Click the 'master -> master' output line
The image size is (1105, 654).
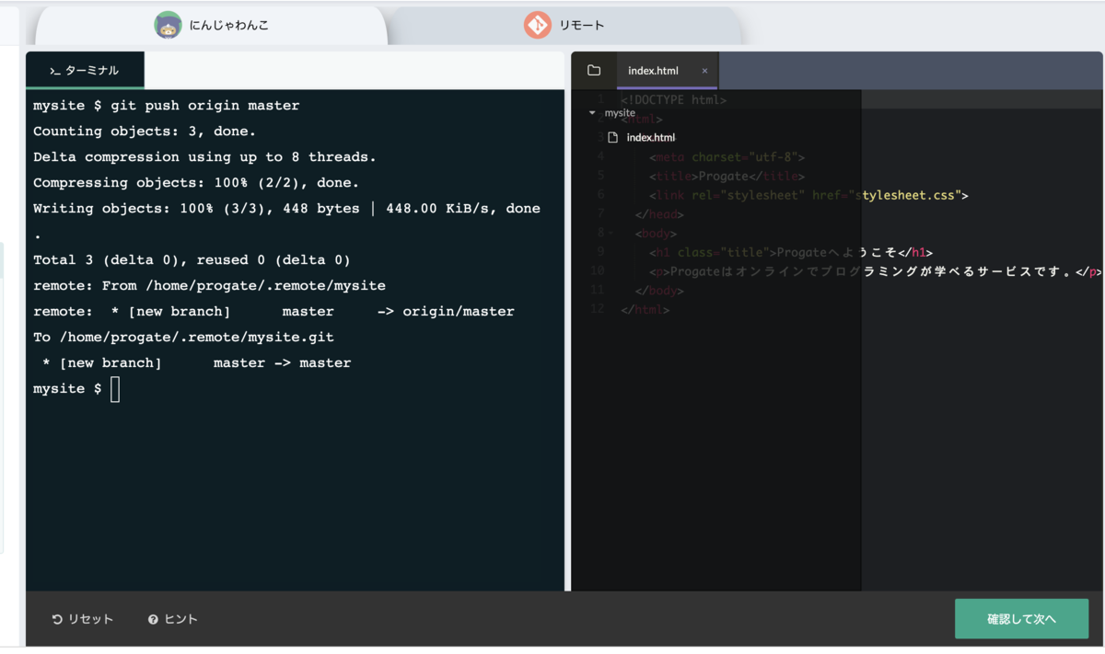(x=282, y=363)
